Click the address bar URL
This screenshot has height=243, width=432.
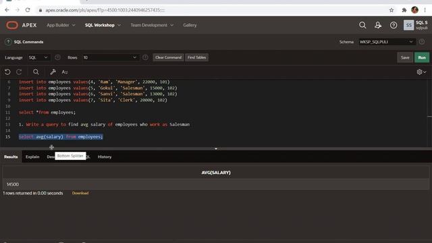(x=105, y=10)
